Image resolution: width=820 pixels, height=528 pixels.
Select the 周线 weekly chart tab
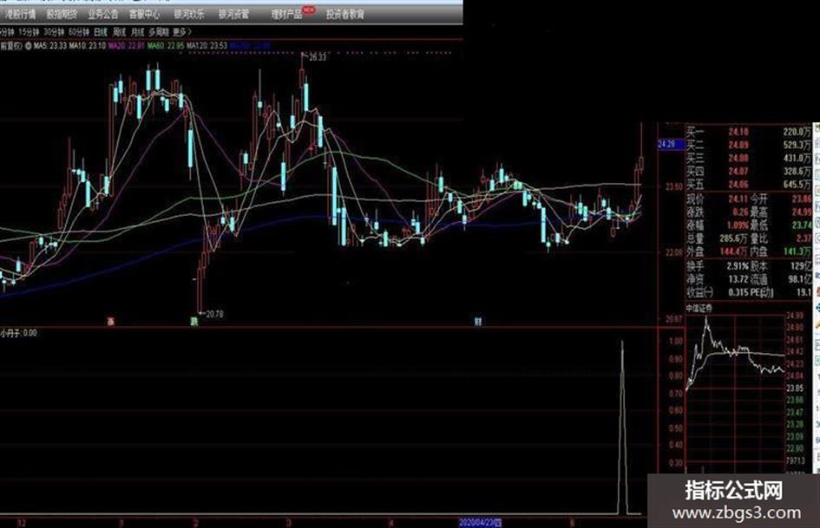point(120,32)
